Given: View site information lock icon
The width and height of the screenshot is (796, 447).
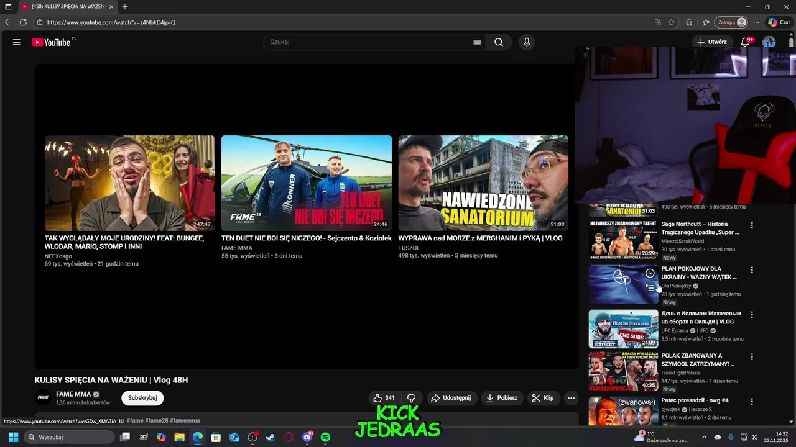Looking at the screenshot, I should pyautogui.click(x=40, y=22).
